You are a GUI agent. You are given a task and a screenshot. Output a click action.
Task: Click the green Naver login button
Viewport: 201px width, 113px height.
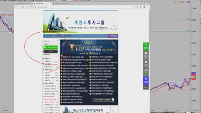click(51, 47)
